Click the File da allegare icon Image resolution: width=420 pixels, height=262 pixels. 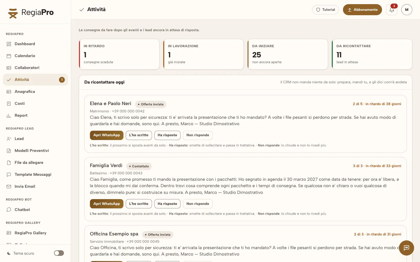[x=9, y=163]
